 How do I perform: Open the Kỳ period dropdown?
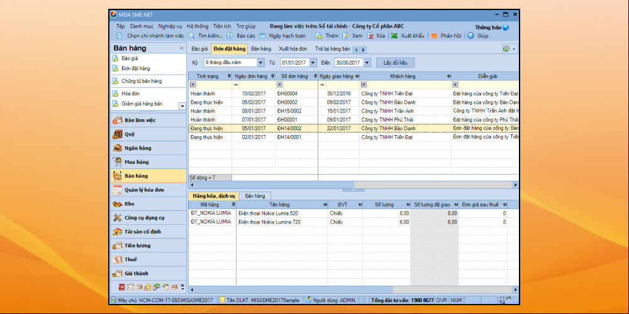261,63
